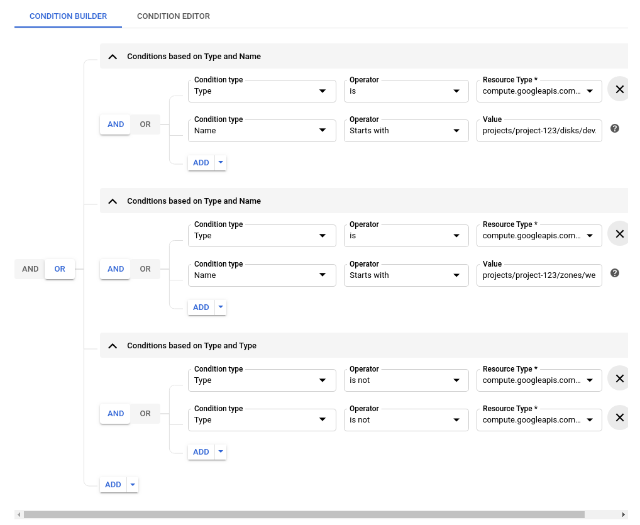This screenshot has width=640, height=525.
Task: Click the left scroll arrow at the bottom
Action: [x=18, y=514]
